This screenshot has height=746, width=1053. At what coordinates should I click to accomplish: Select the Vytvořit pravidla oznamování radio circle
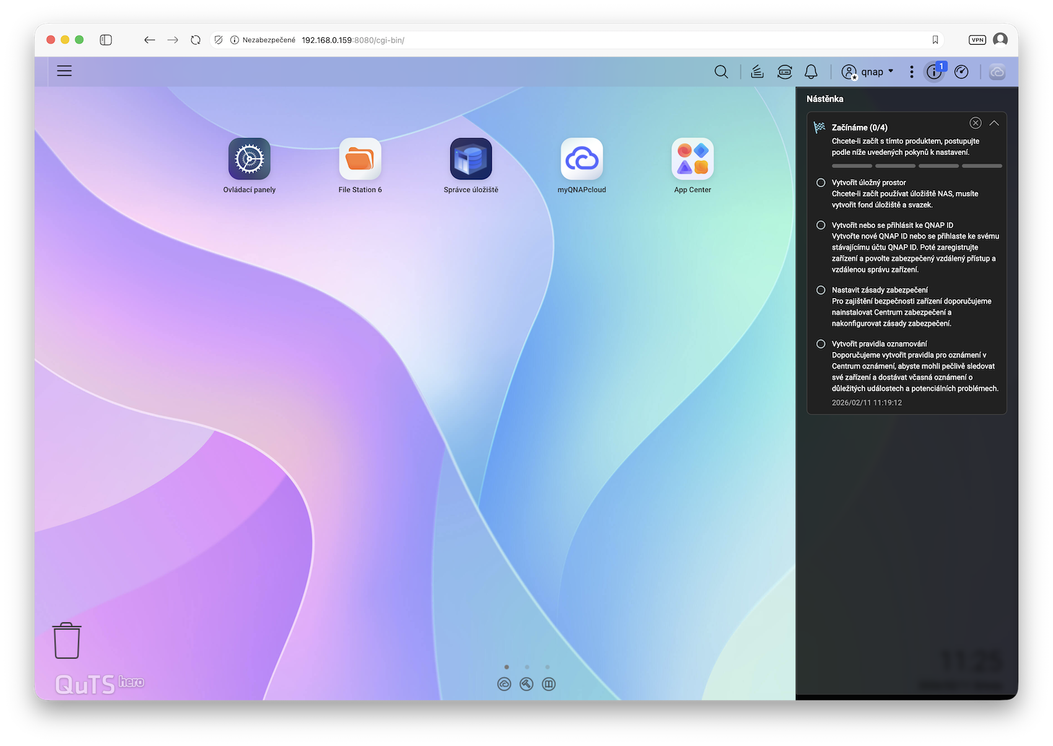821,344
